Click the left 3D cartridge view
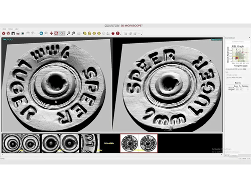 point(57,85)
